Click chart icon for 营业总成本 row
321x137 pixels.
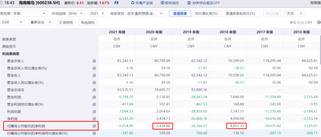click(94, 90)
